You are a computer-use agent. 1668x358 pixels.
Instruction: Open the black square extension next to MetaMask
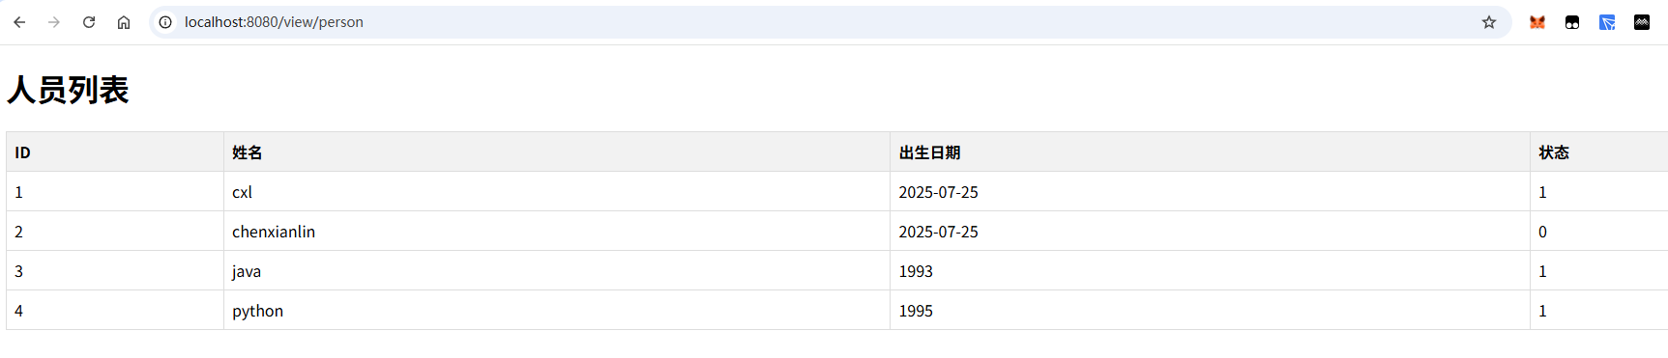(x=1572, y=22)
